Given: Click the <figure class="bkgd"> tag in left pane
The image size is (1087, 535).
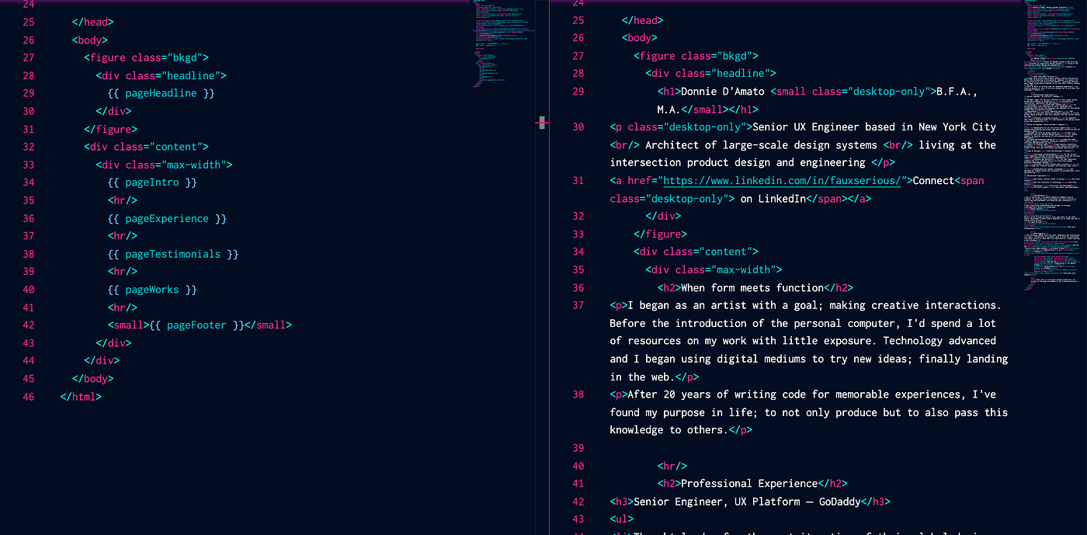Looking at the screenshot, I should pyautogui.click(x=144, y=57).
